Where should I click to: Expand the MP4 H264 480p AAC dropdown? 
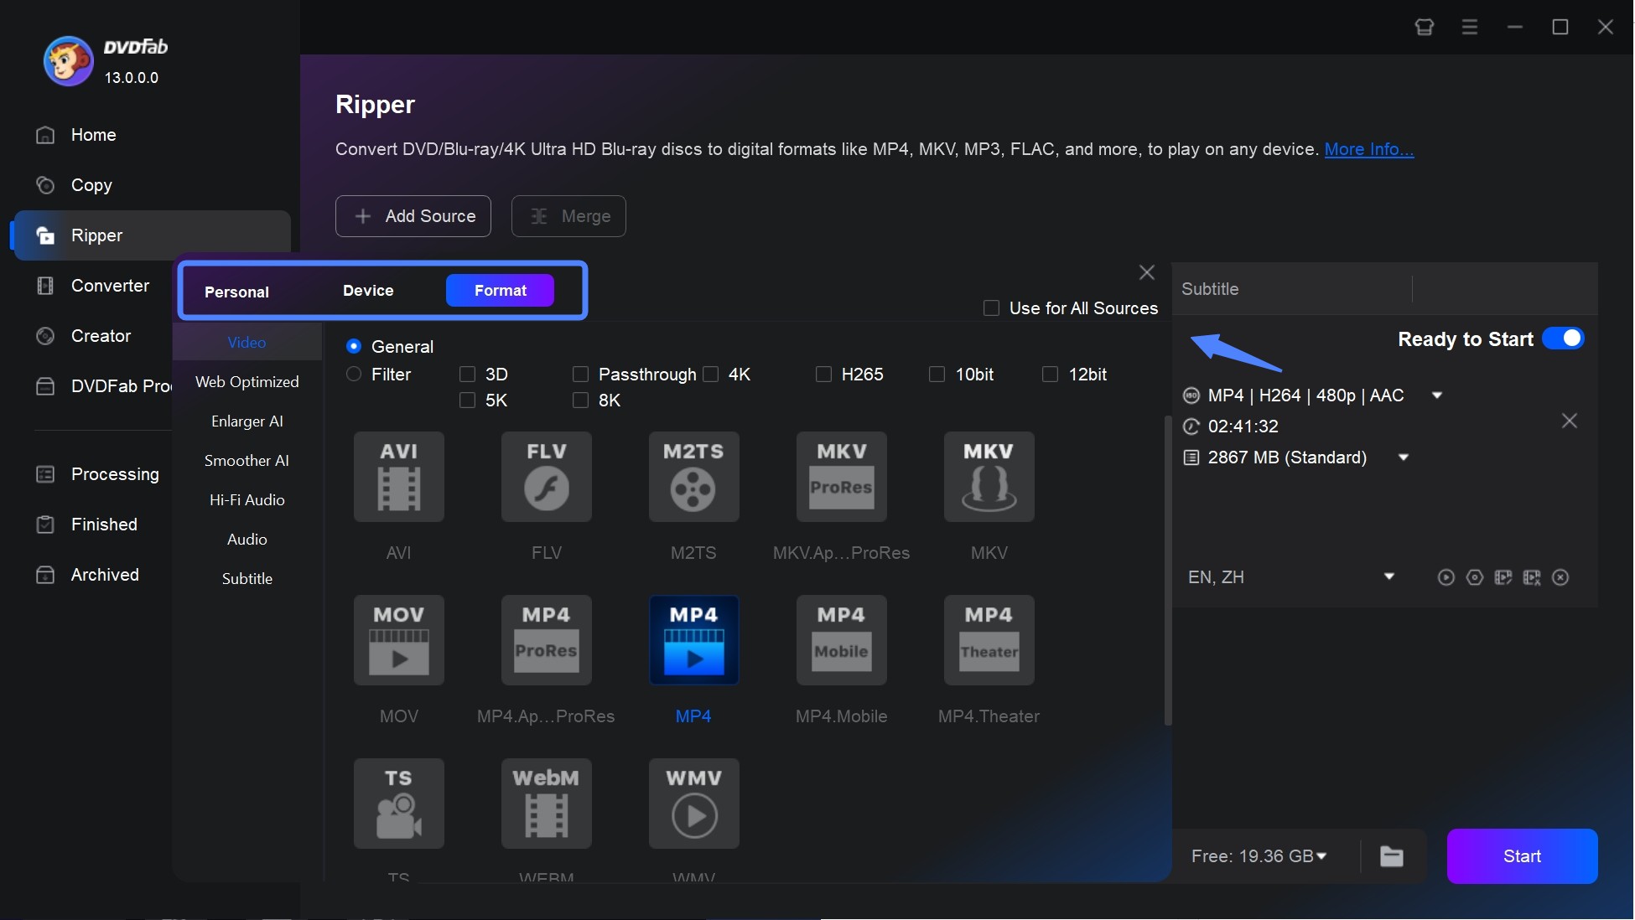pos(1439,395)
